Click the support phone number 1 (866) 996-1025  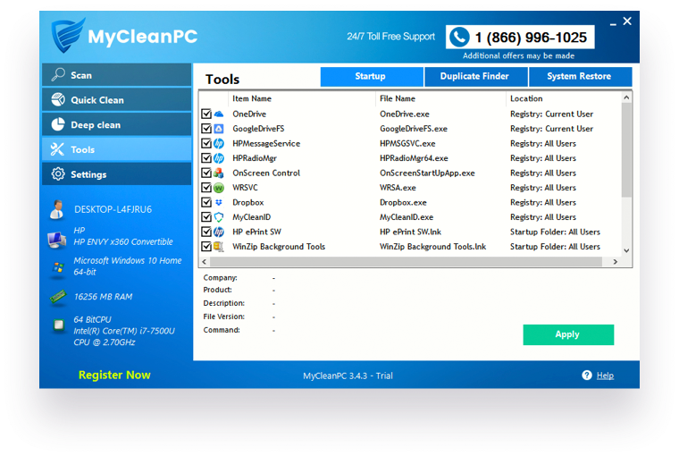531,38
